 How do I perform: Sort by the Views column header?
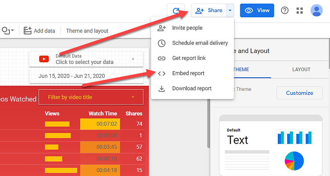52,113
